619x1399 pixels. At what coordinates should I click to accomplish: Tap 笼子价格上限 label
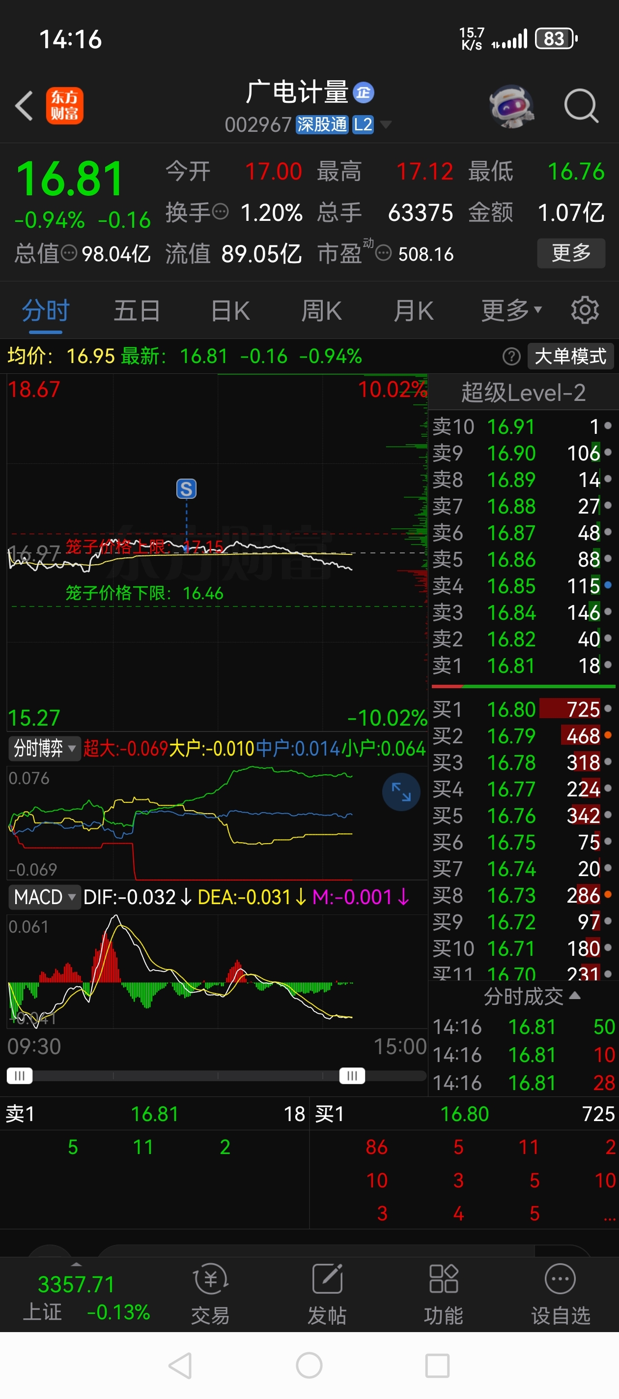point(144,547)
